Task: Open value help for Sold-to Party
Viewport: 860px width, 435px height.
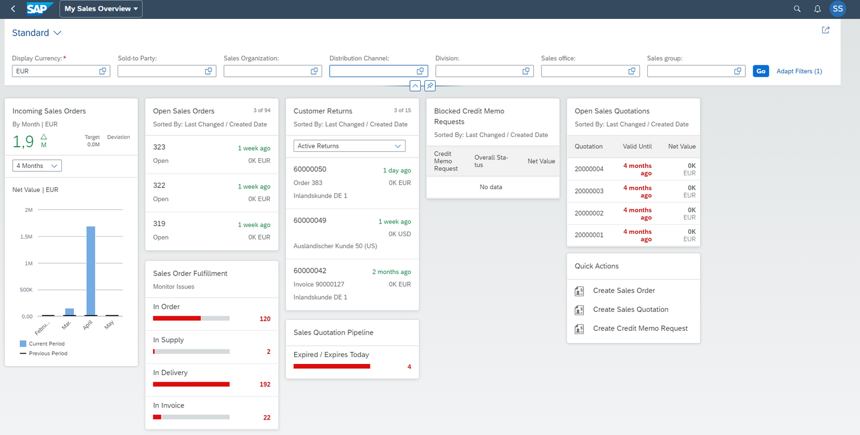Action: 209,71
